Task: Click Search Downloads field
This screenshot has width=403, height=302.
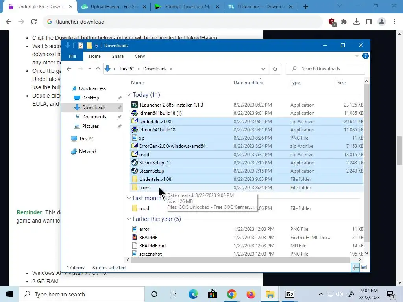Action: (325, 69)
